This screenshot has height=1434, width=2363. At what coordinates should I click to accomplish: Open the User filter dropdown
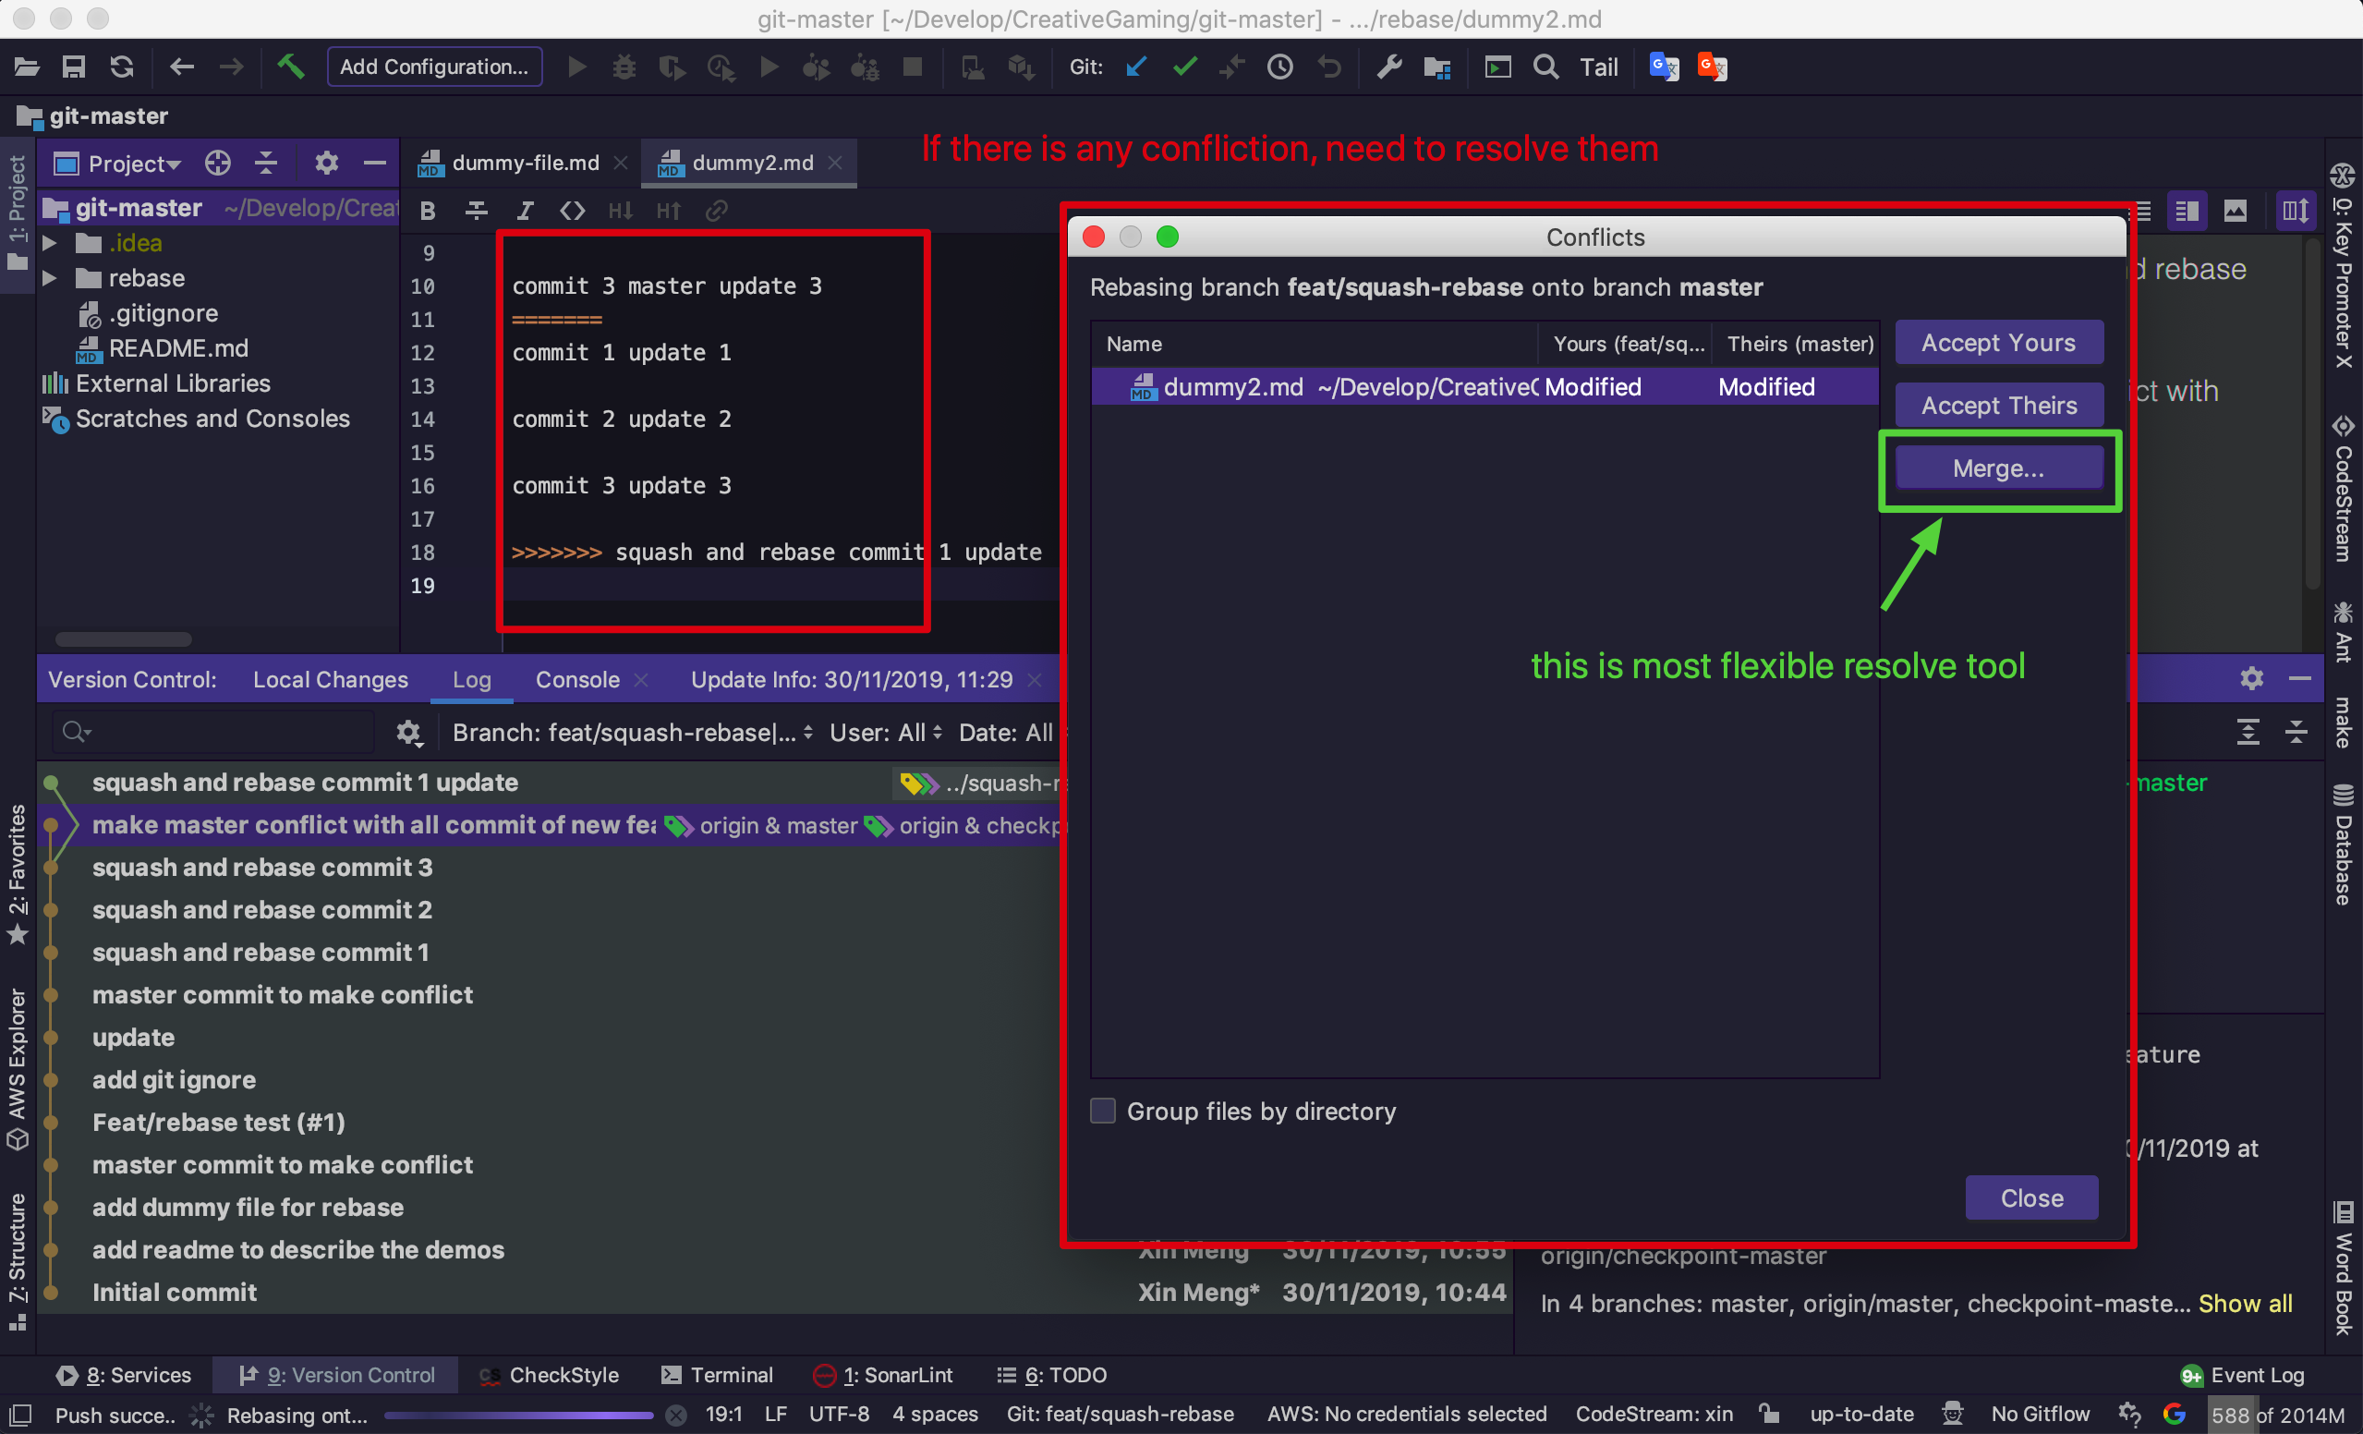pyautogui.click(x=885, y=732)
